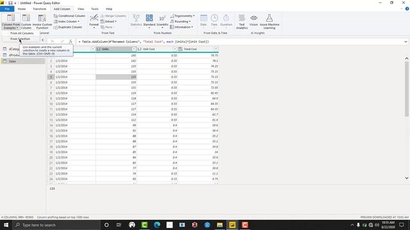Image resolution: width=410 pixels, height=230 pixels.
Task: Click the Units column data type icon
Action: coord(98,49)
